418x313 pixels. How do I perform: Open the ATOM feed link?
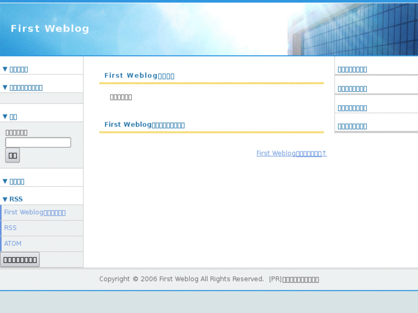point(13,244)
